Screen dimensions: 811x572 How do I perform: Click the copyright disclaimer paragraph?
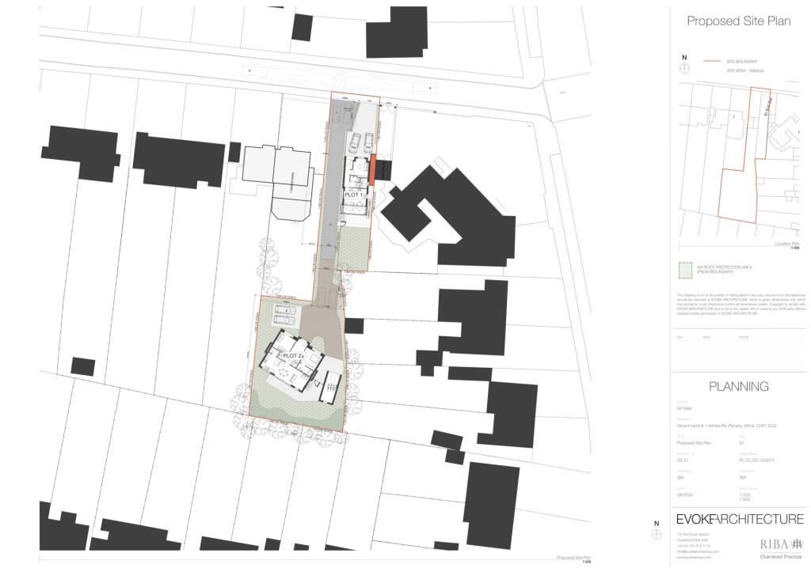pyautogui.click(x=740, y=305)
